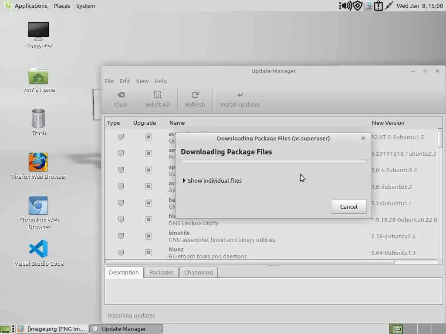Toggle upgrade checkbox for binutils
Image resolution: width=446 pixels, height=334 pixels.
click(x=148, y=236)
